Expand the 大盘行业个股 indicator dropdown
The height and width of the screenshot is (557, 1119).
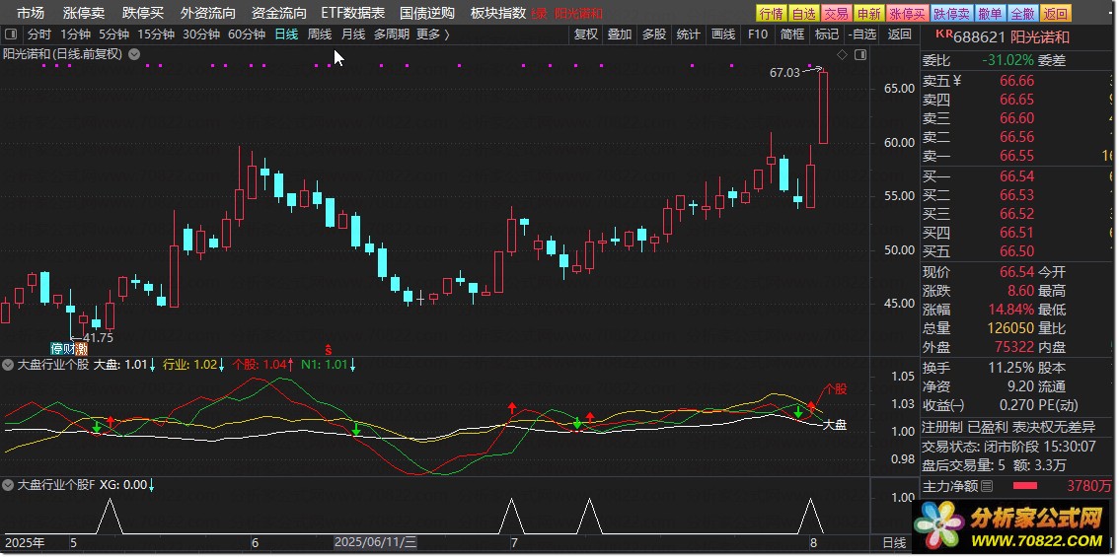(x=8, y=365)
